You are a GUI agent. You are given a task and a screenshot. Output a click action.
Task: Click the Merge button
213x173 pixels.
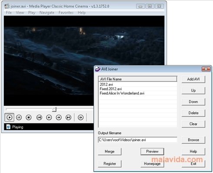(110, 151)
